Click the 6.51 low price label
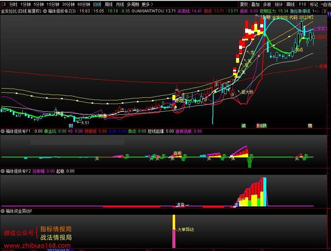331x251 pixels. pos(85,122)
